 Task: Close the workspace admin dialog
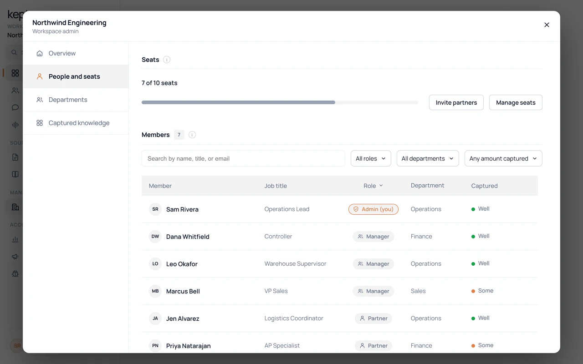pos(547,25)
